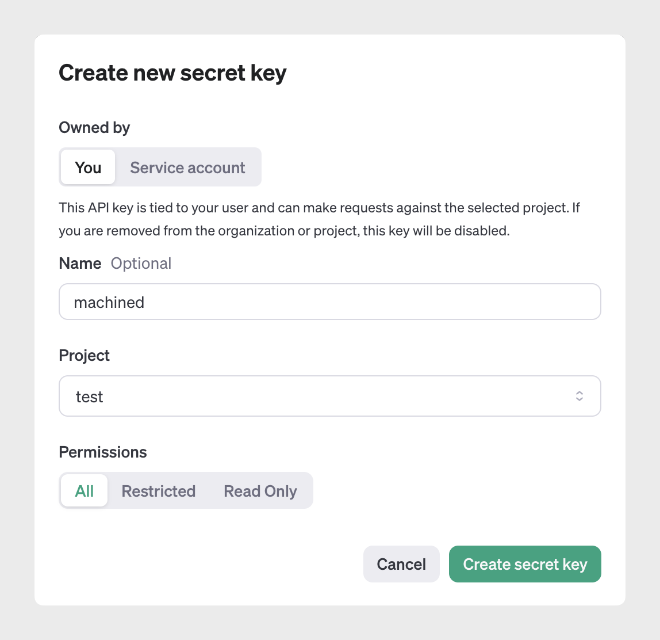660x640 pixels.
Task: Set permissions to Read Only
Action: coord(260,491)
